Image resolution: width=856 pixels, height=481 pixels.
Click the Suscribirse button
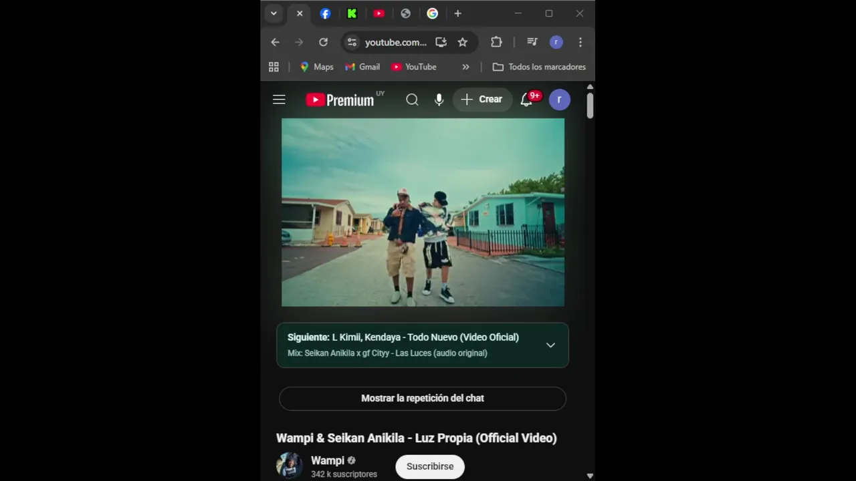tap(430, 466)
